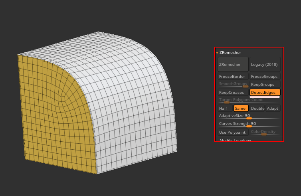
Task: Select Double polygon count
Action: pos(257,108)
